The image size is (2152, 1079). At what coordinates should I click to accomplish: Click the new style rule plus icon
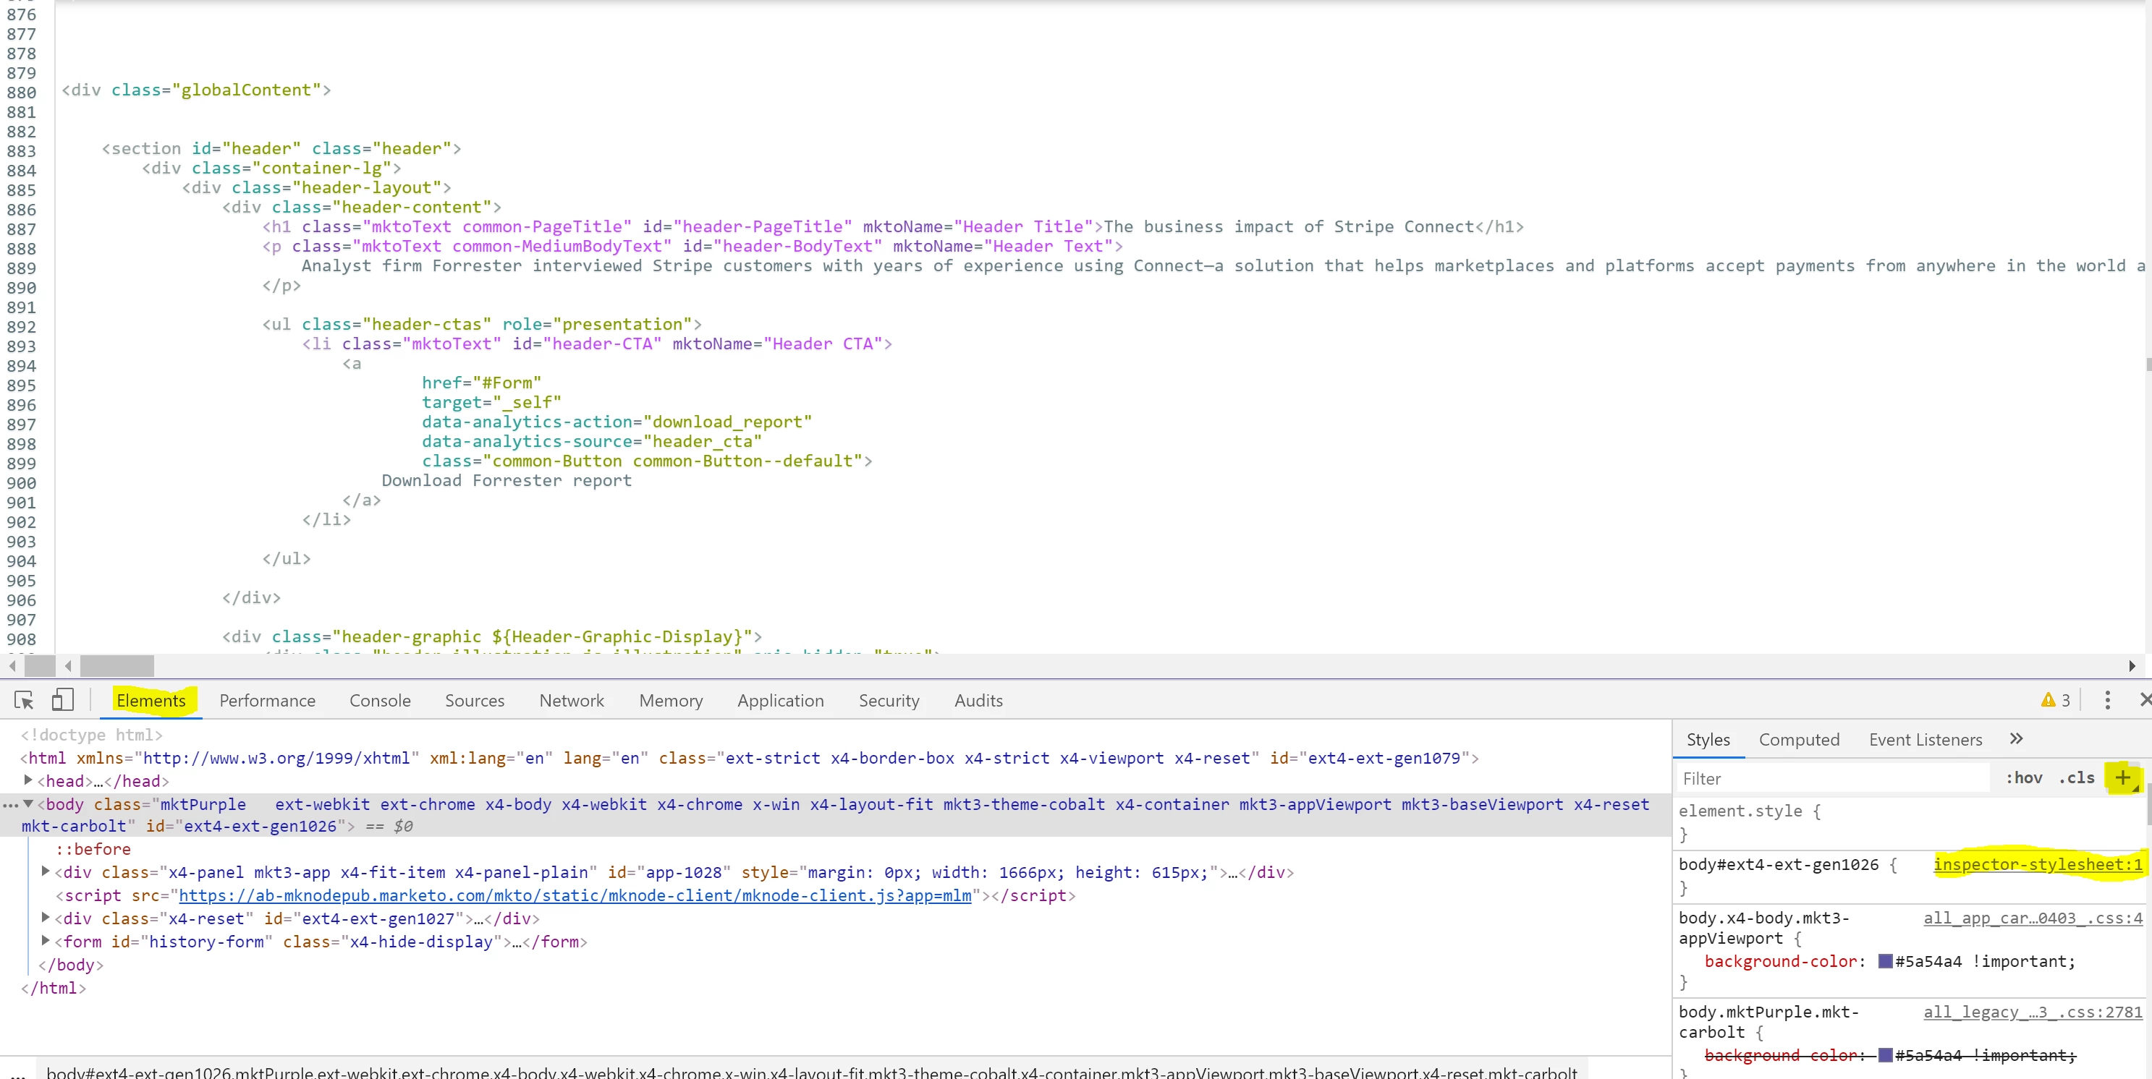[x=2122, y=777]
